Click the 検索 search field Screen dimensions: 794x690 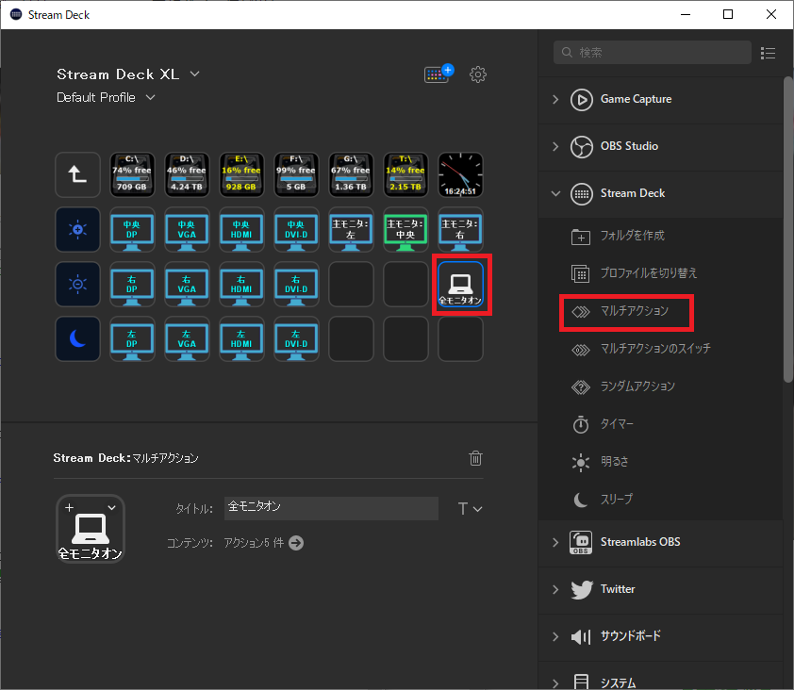651,53
